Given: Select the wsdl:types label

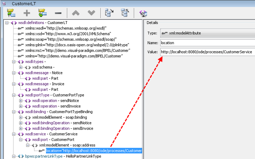Looking at the screenshot, I should click(x=35, y=61).
